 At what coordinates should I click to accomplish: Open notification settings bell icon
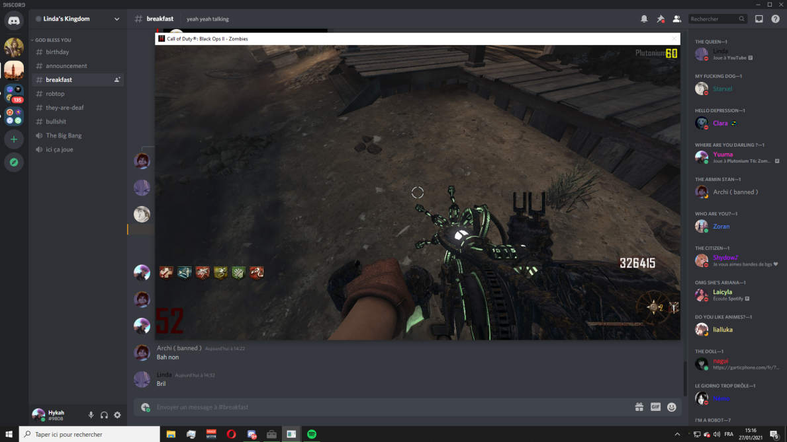click(x=644, y=19)
